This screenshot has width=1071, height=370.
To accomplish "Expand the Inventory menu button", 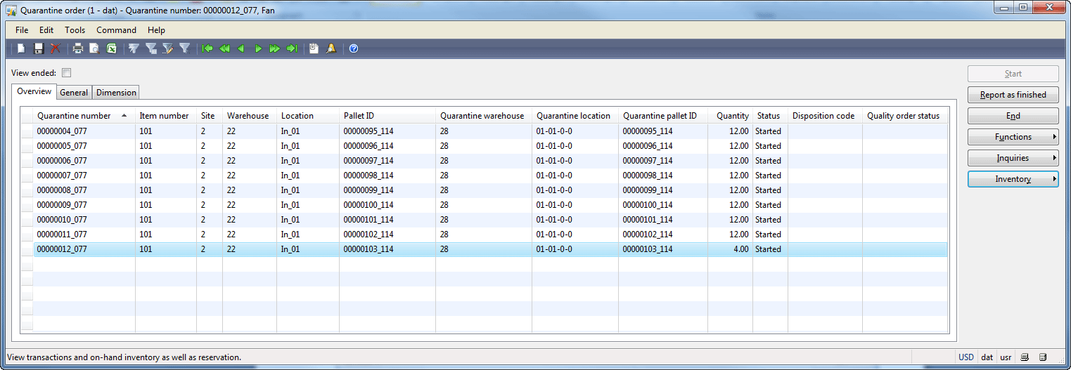I will pyautogui.click(x=1013, y=179).
